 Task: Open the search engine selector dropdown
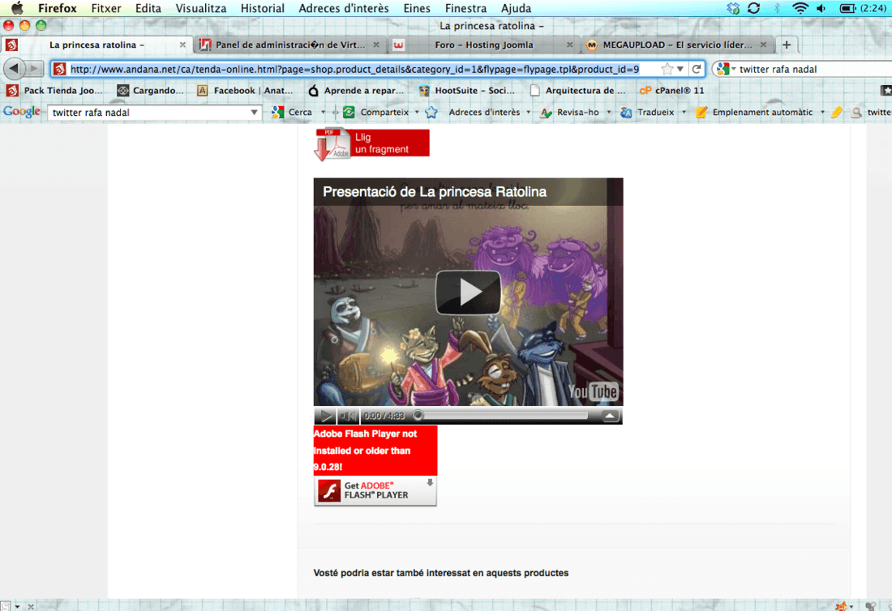pos(727,69)
